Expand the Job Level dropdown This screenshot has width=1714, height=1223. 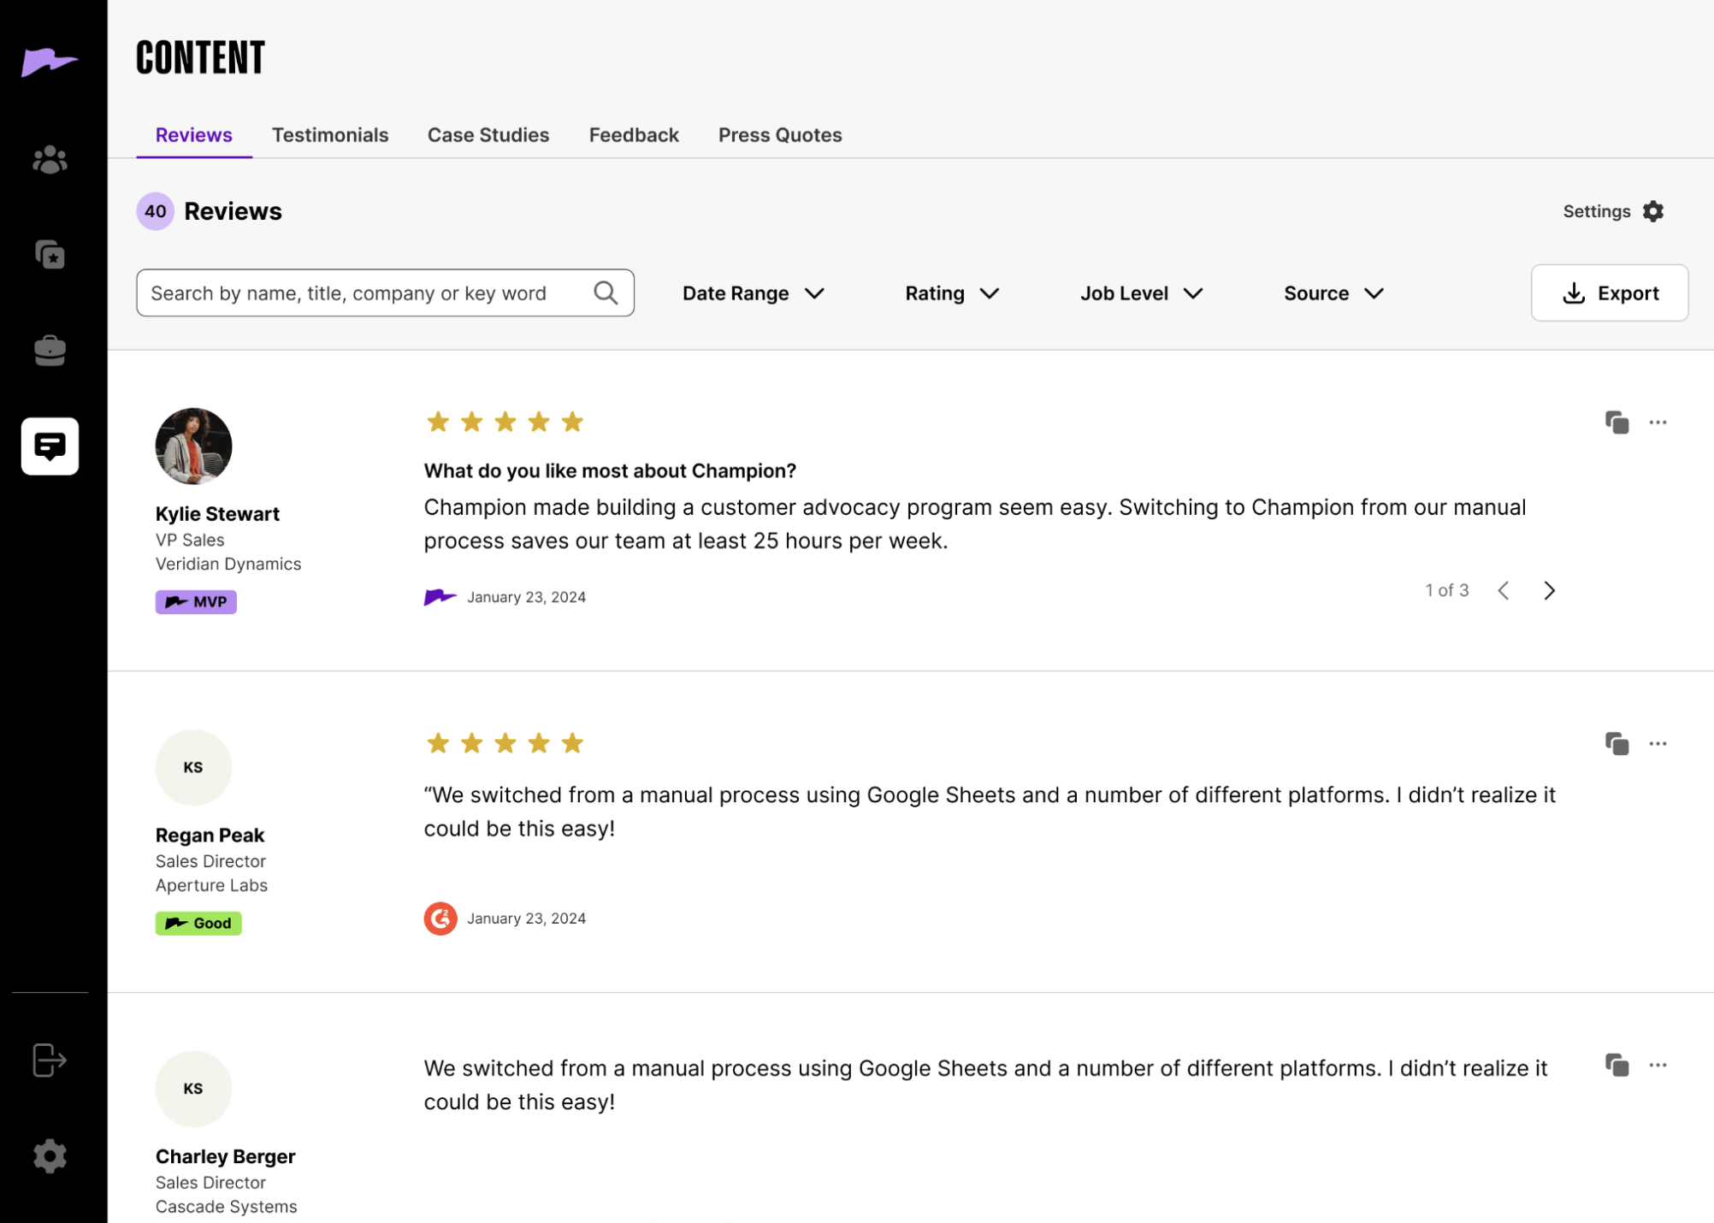(x=1141, y=293)
